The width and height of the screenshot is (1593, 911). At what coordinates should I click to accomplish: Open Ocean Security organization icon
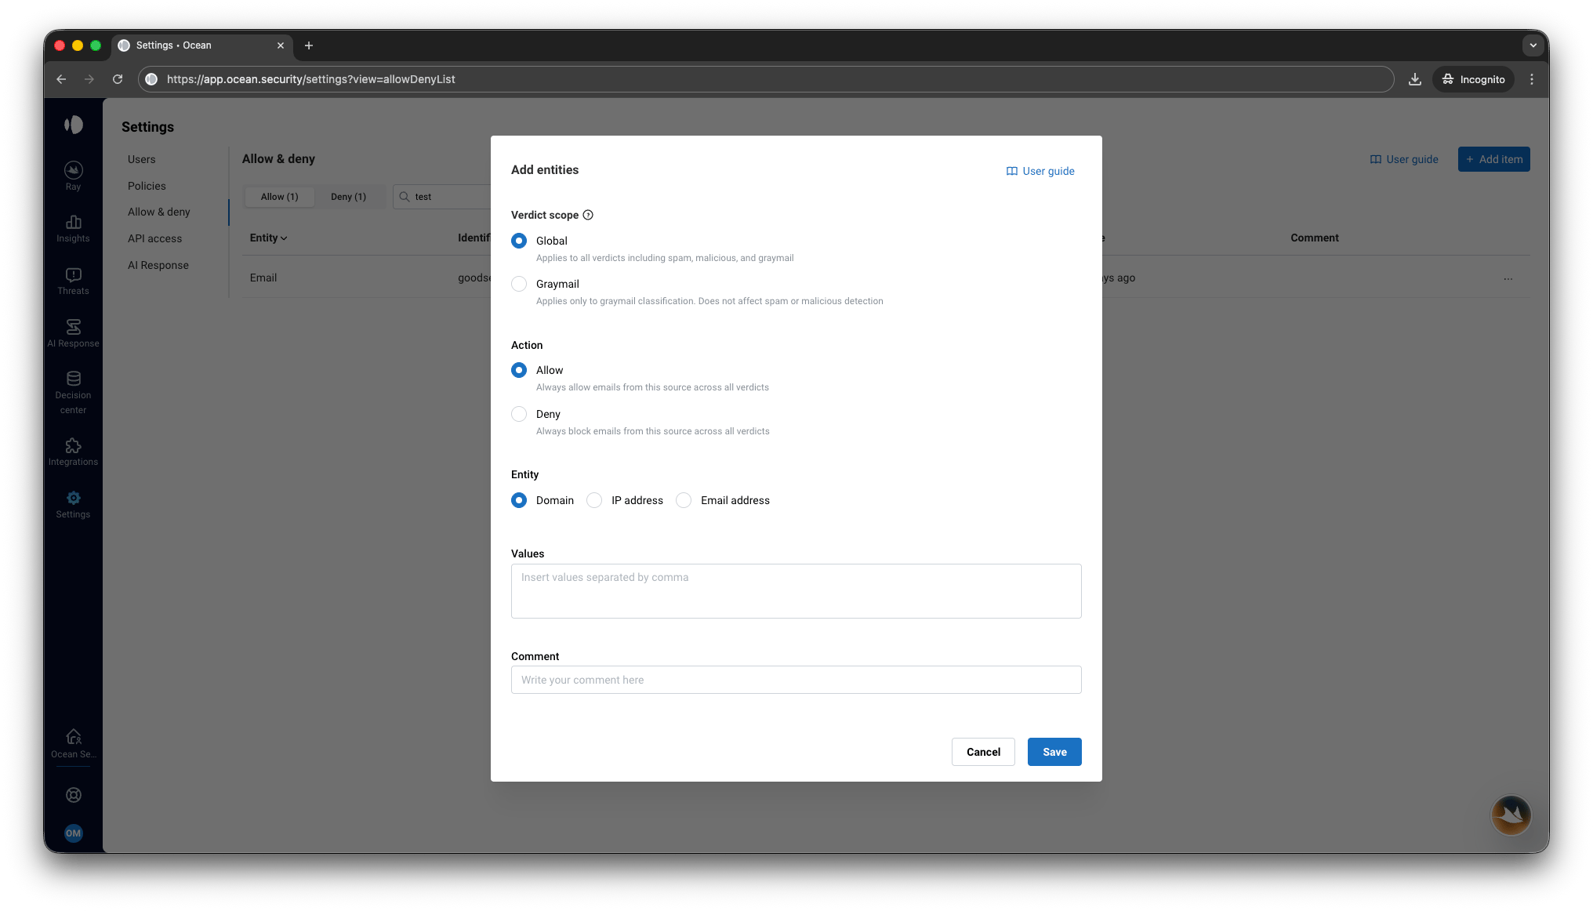tap(73, 744)
